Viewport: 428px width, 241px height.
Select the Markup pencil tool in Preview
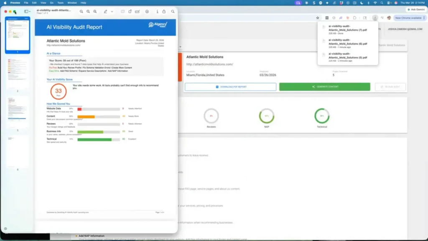point(105,11)
